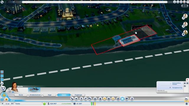Image resolution: width=189 pixels, height=106 pixels.
Task: Click the blue info icon beside the magnifier
Action: coord(13,92)
